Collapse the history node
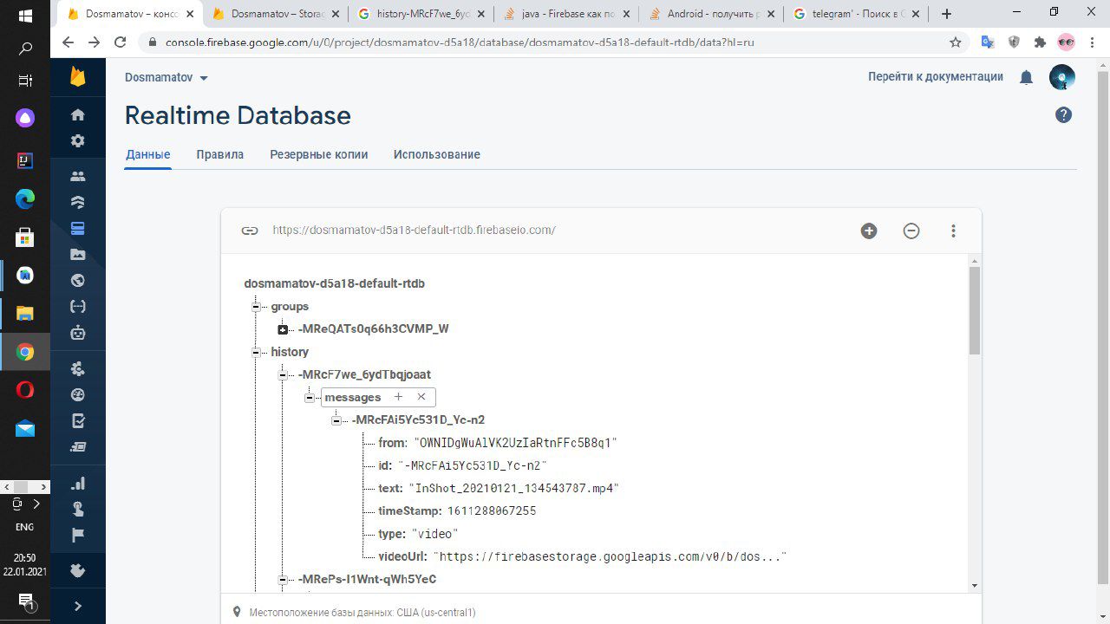 coord(256,352)
